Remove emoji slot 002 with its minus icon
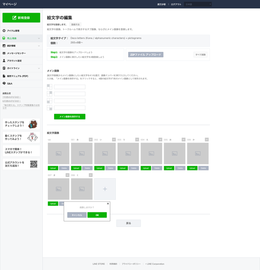260x270 pixels. click(114, 140)
